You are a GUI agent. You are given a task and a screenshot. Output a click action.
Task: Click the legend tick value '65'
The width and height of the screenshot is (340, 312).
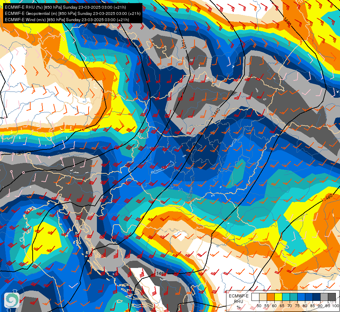282,306
